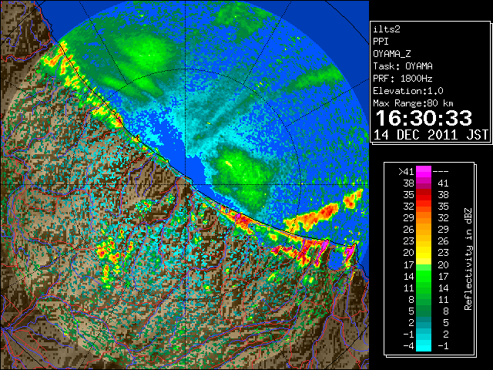Click the radar center crosshair on the map
This screenshot has height=370, width=493.
click(185, 184)
